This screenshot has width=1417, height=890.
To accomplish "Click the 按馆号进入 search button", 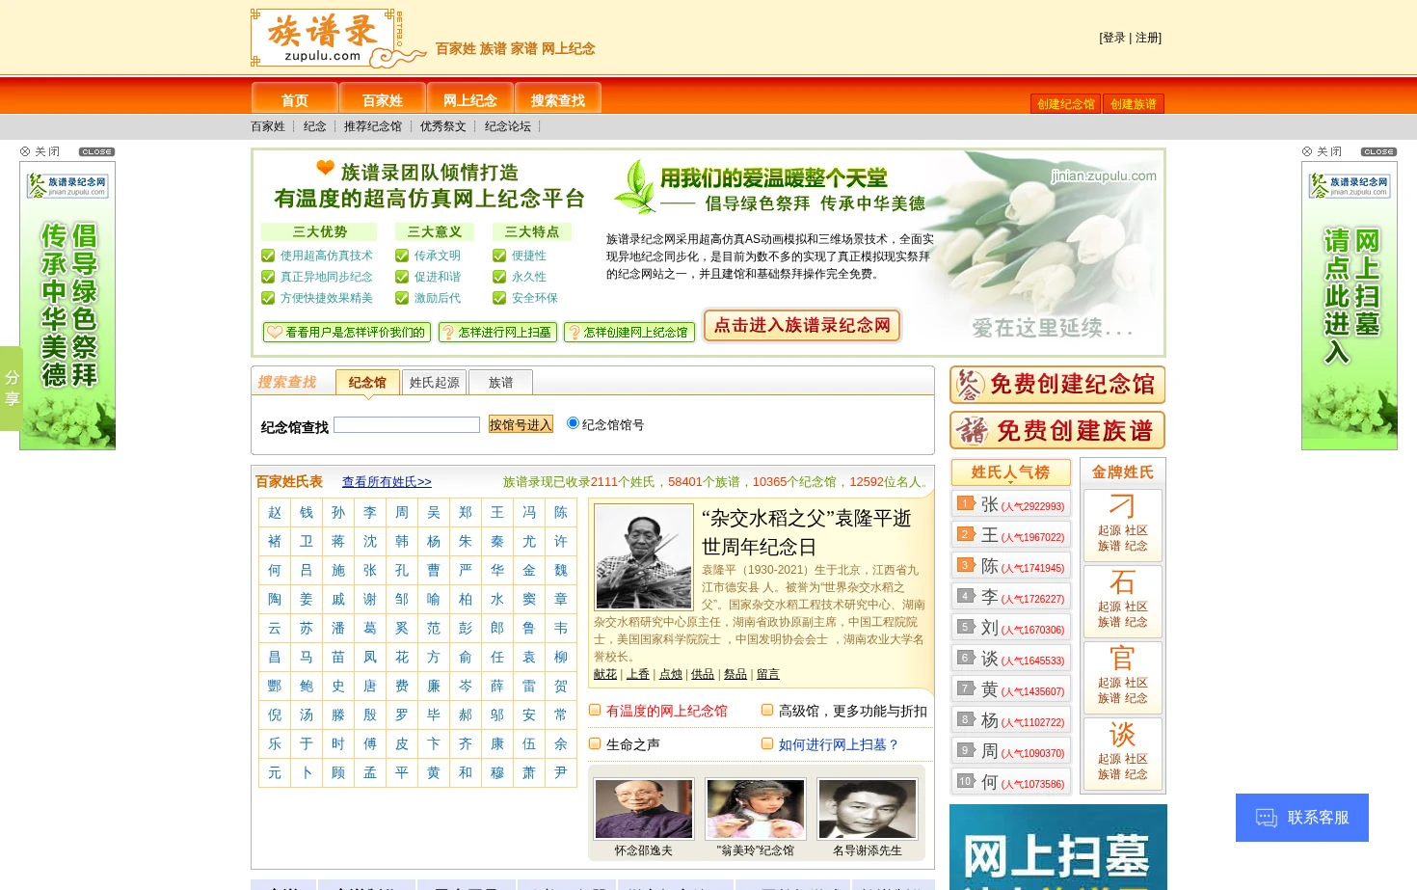I will coord(521,424).
